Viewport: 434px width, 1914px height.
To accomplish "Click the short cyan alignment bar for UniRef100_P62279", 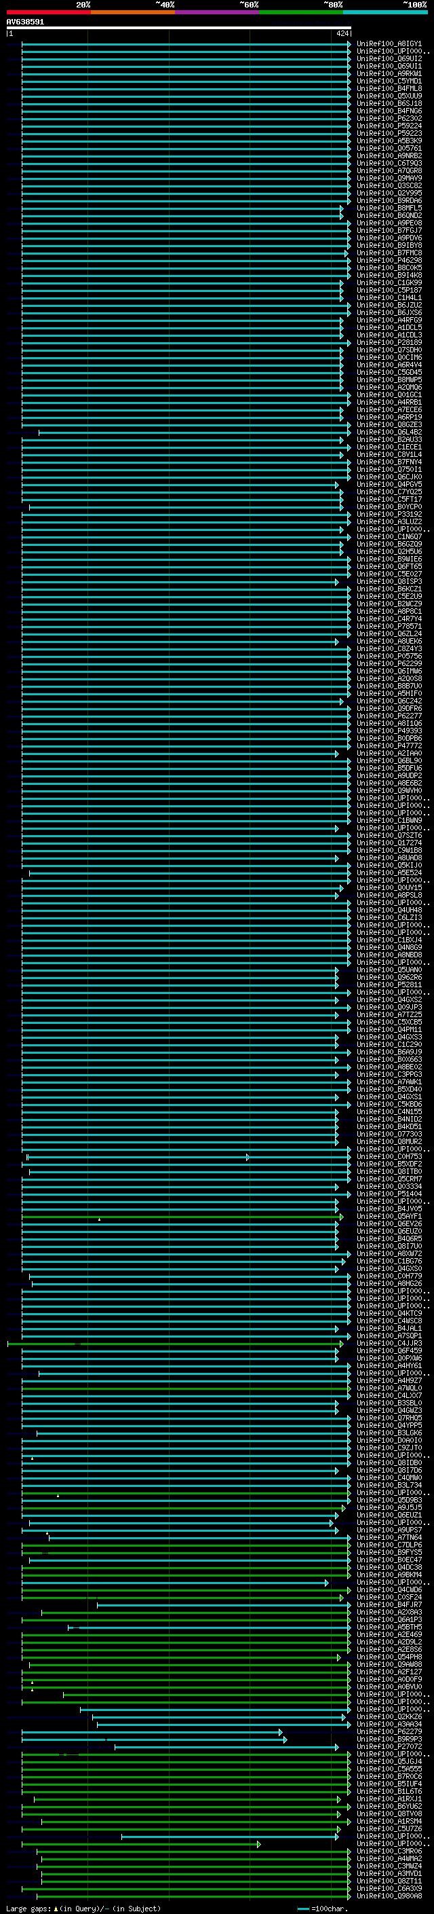I will (152, 1731).
